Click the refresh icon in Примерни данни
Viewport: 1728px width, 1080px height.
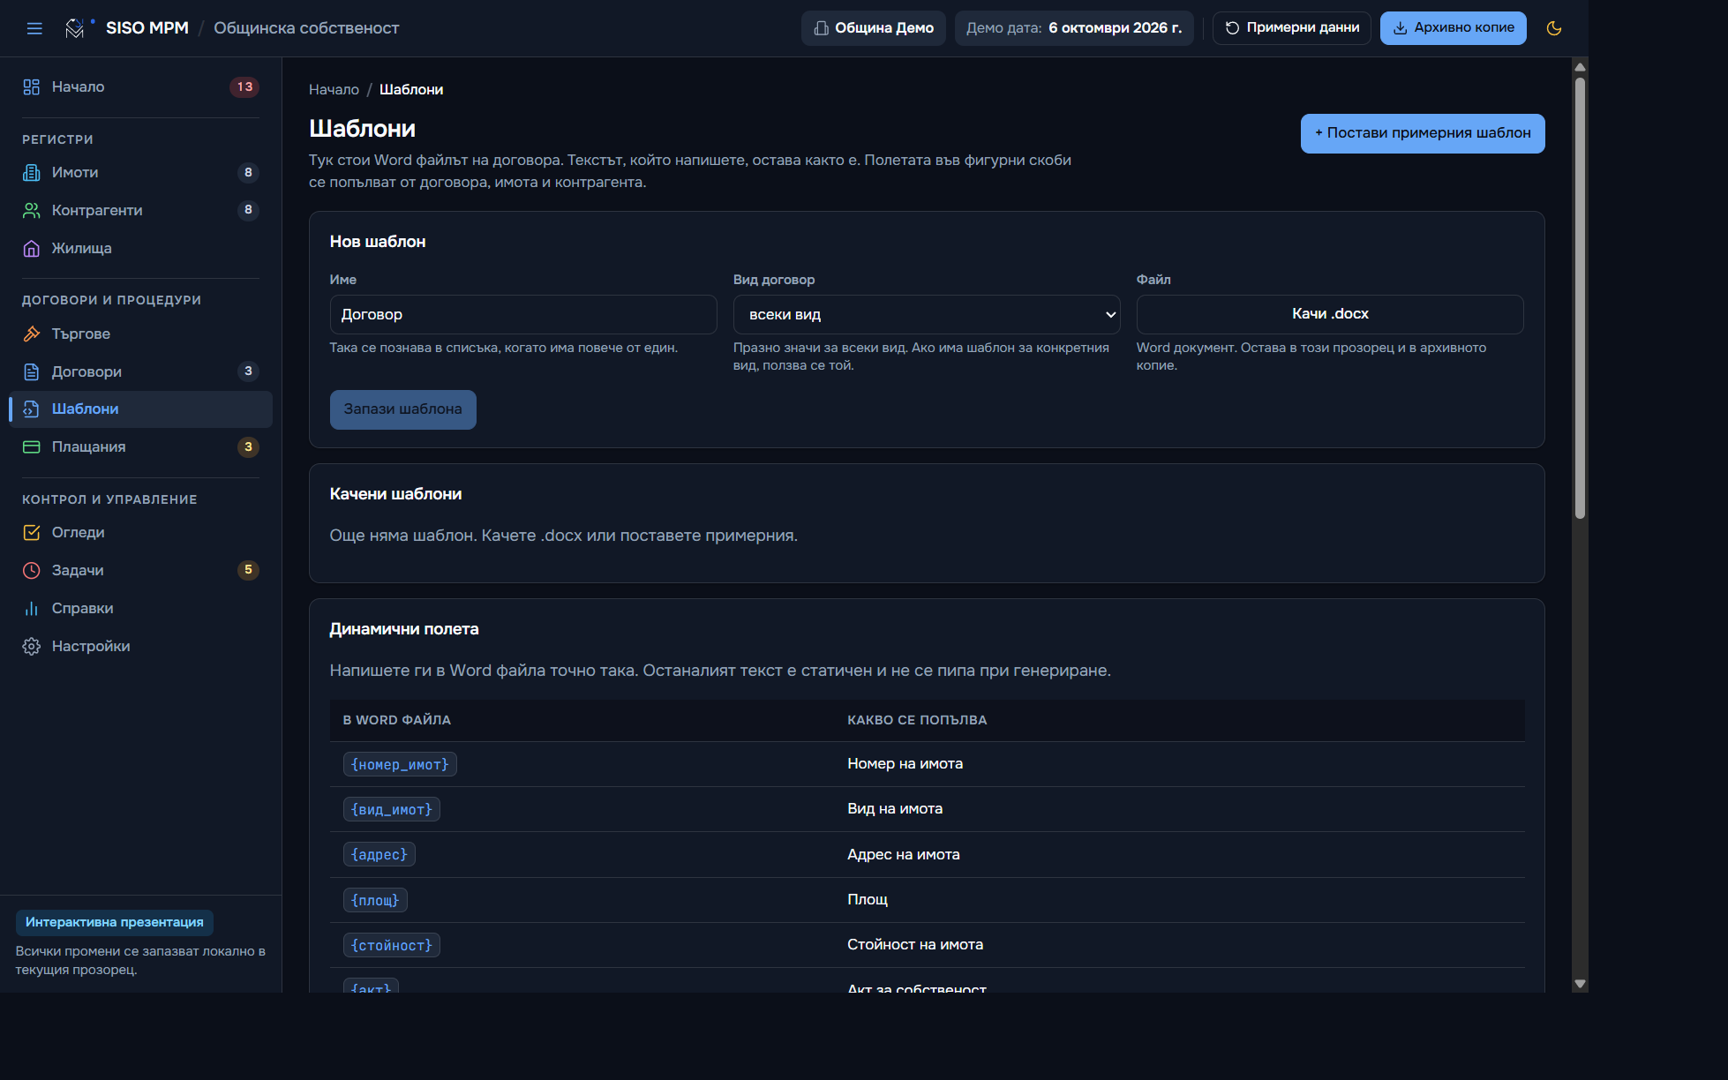click(1232, 28)
